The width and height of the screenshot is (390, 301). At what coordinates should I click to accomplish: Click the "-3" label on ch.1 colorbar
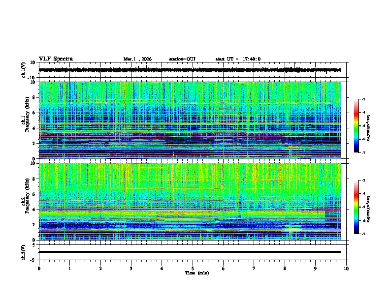[363, 99]
